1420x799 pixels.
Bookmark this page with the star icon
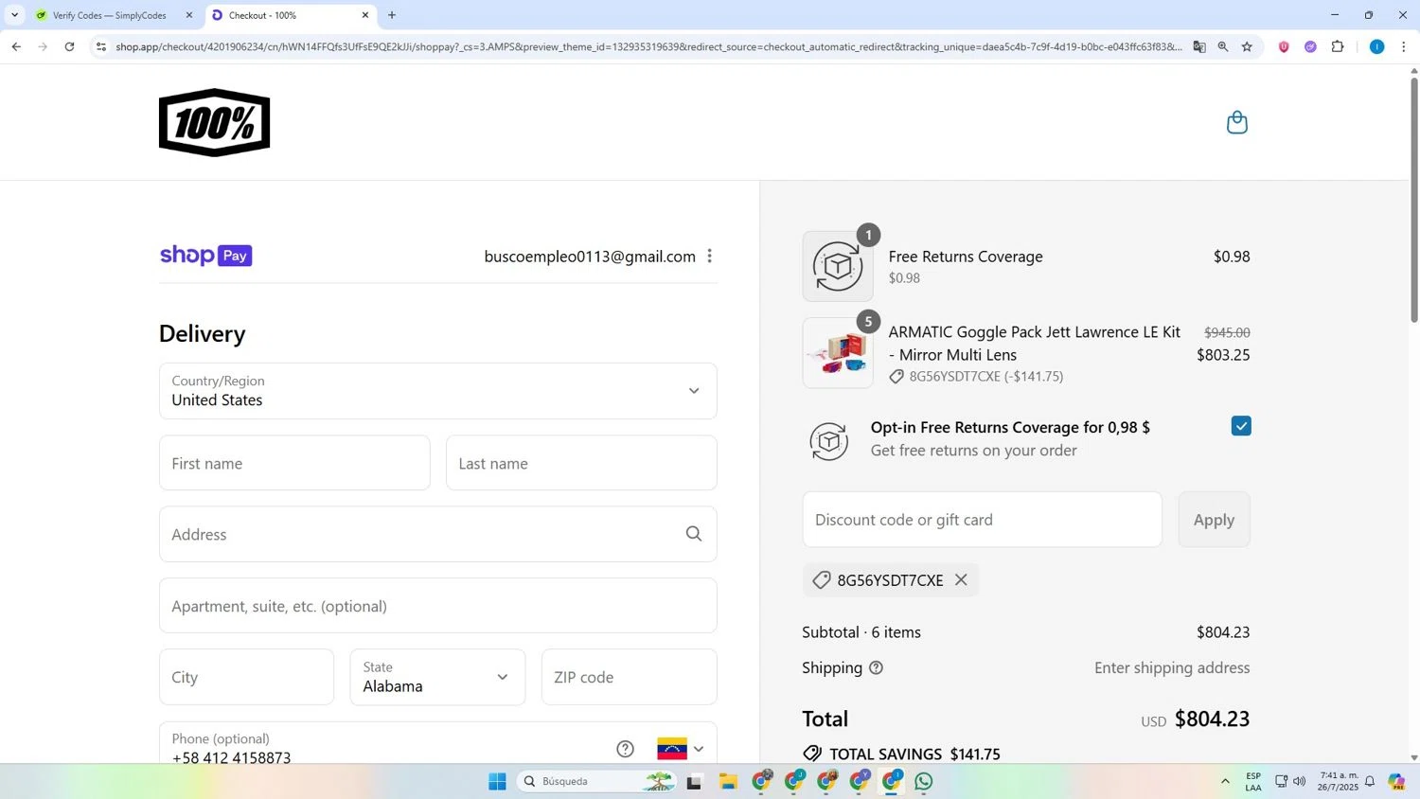[1247, 46]
